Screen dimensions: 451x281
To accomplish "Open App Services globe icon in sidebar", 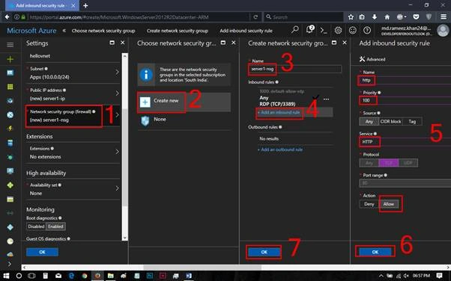I will click(x=10, y=115).
